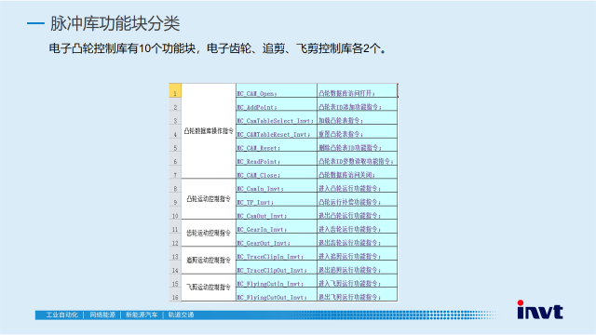Click 工业自动化 in the footer bar
Image resolution: width=596 pixels, height=335 pixels.
pyautogui.click(x=62, y=315)
